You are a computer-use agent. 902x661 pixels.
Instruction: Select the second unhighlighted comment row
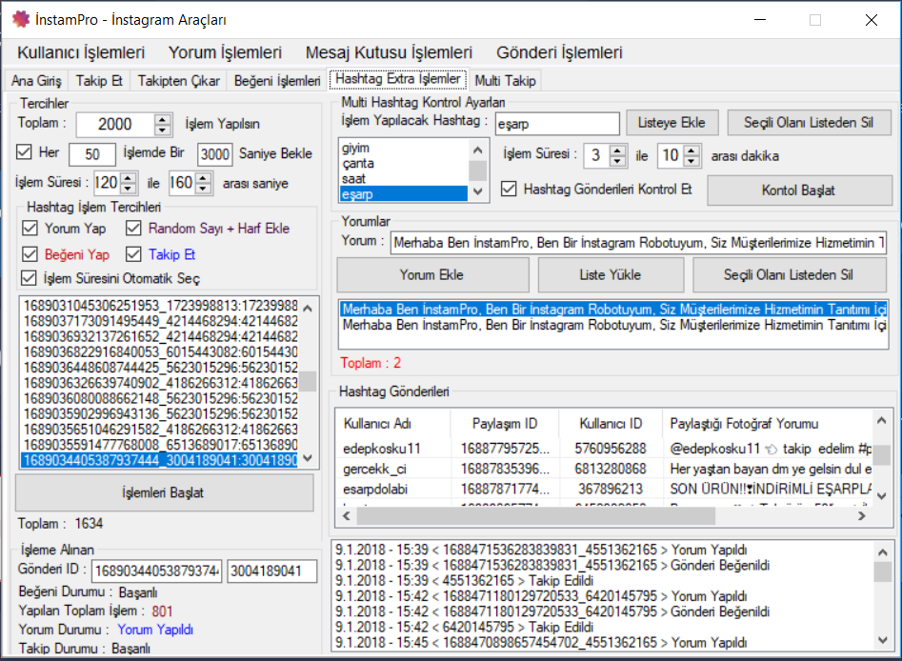(x=613, y=325)
